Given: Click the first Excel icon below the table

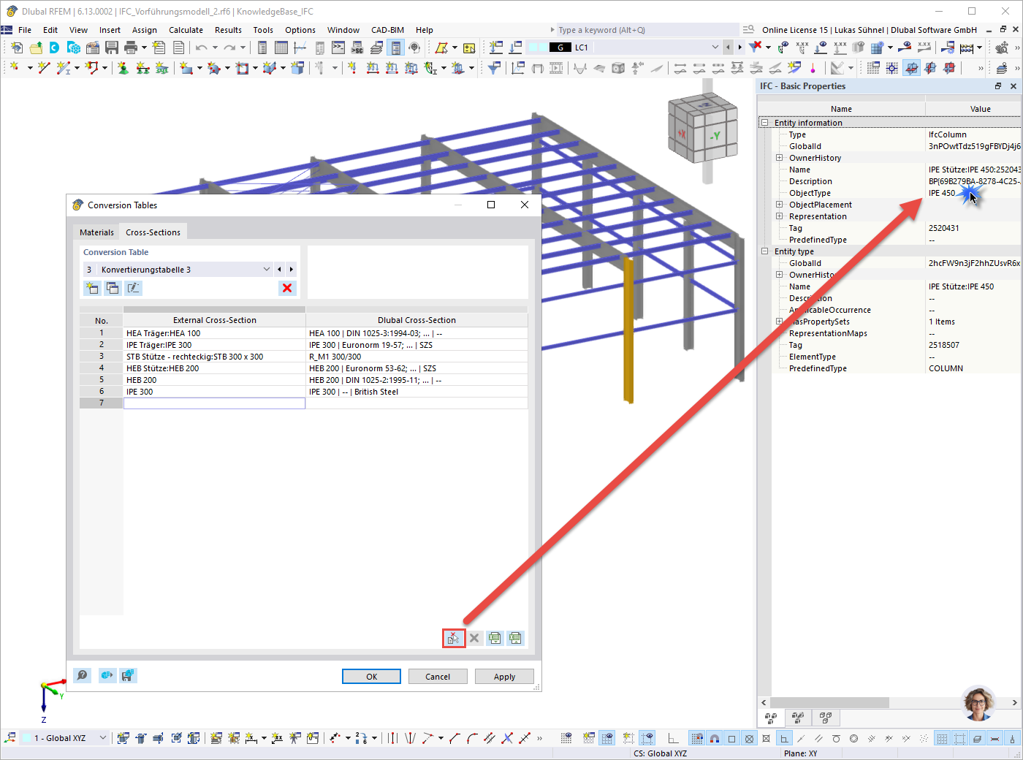Looking at the screenshot, I should (x=495, y=638).
